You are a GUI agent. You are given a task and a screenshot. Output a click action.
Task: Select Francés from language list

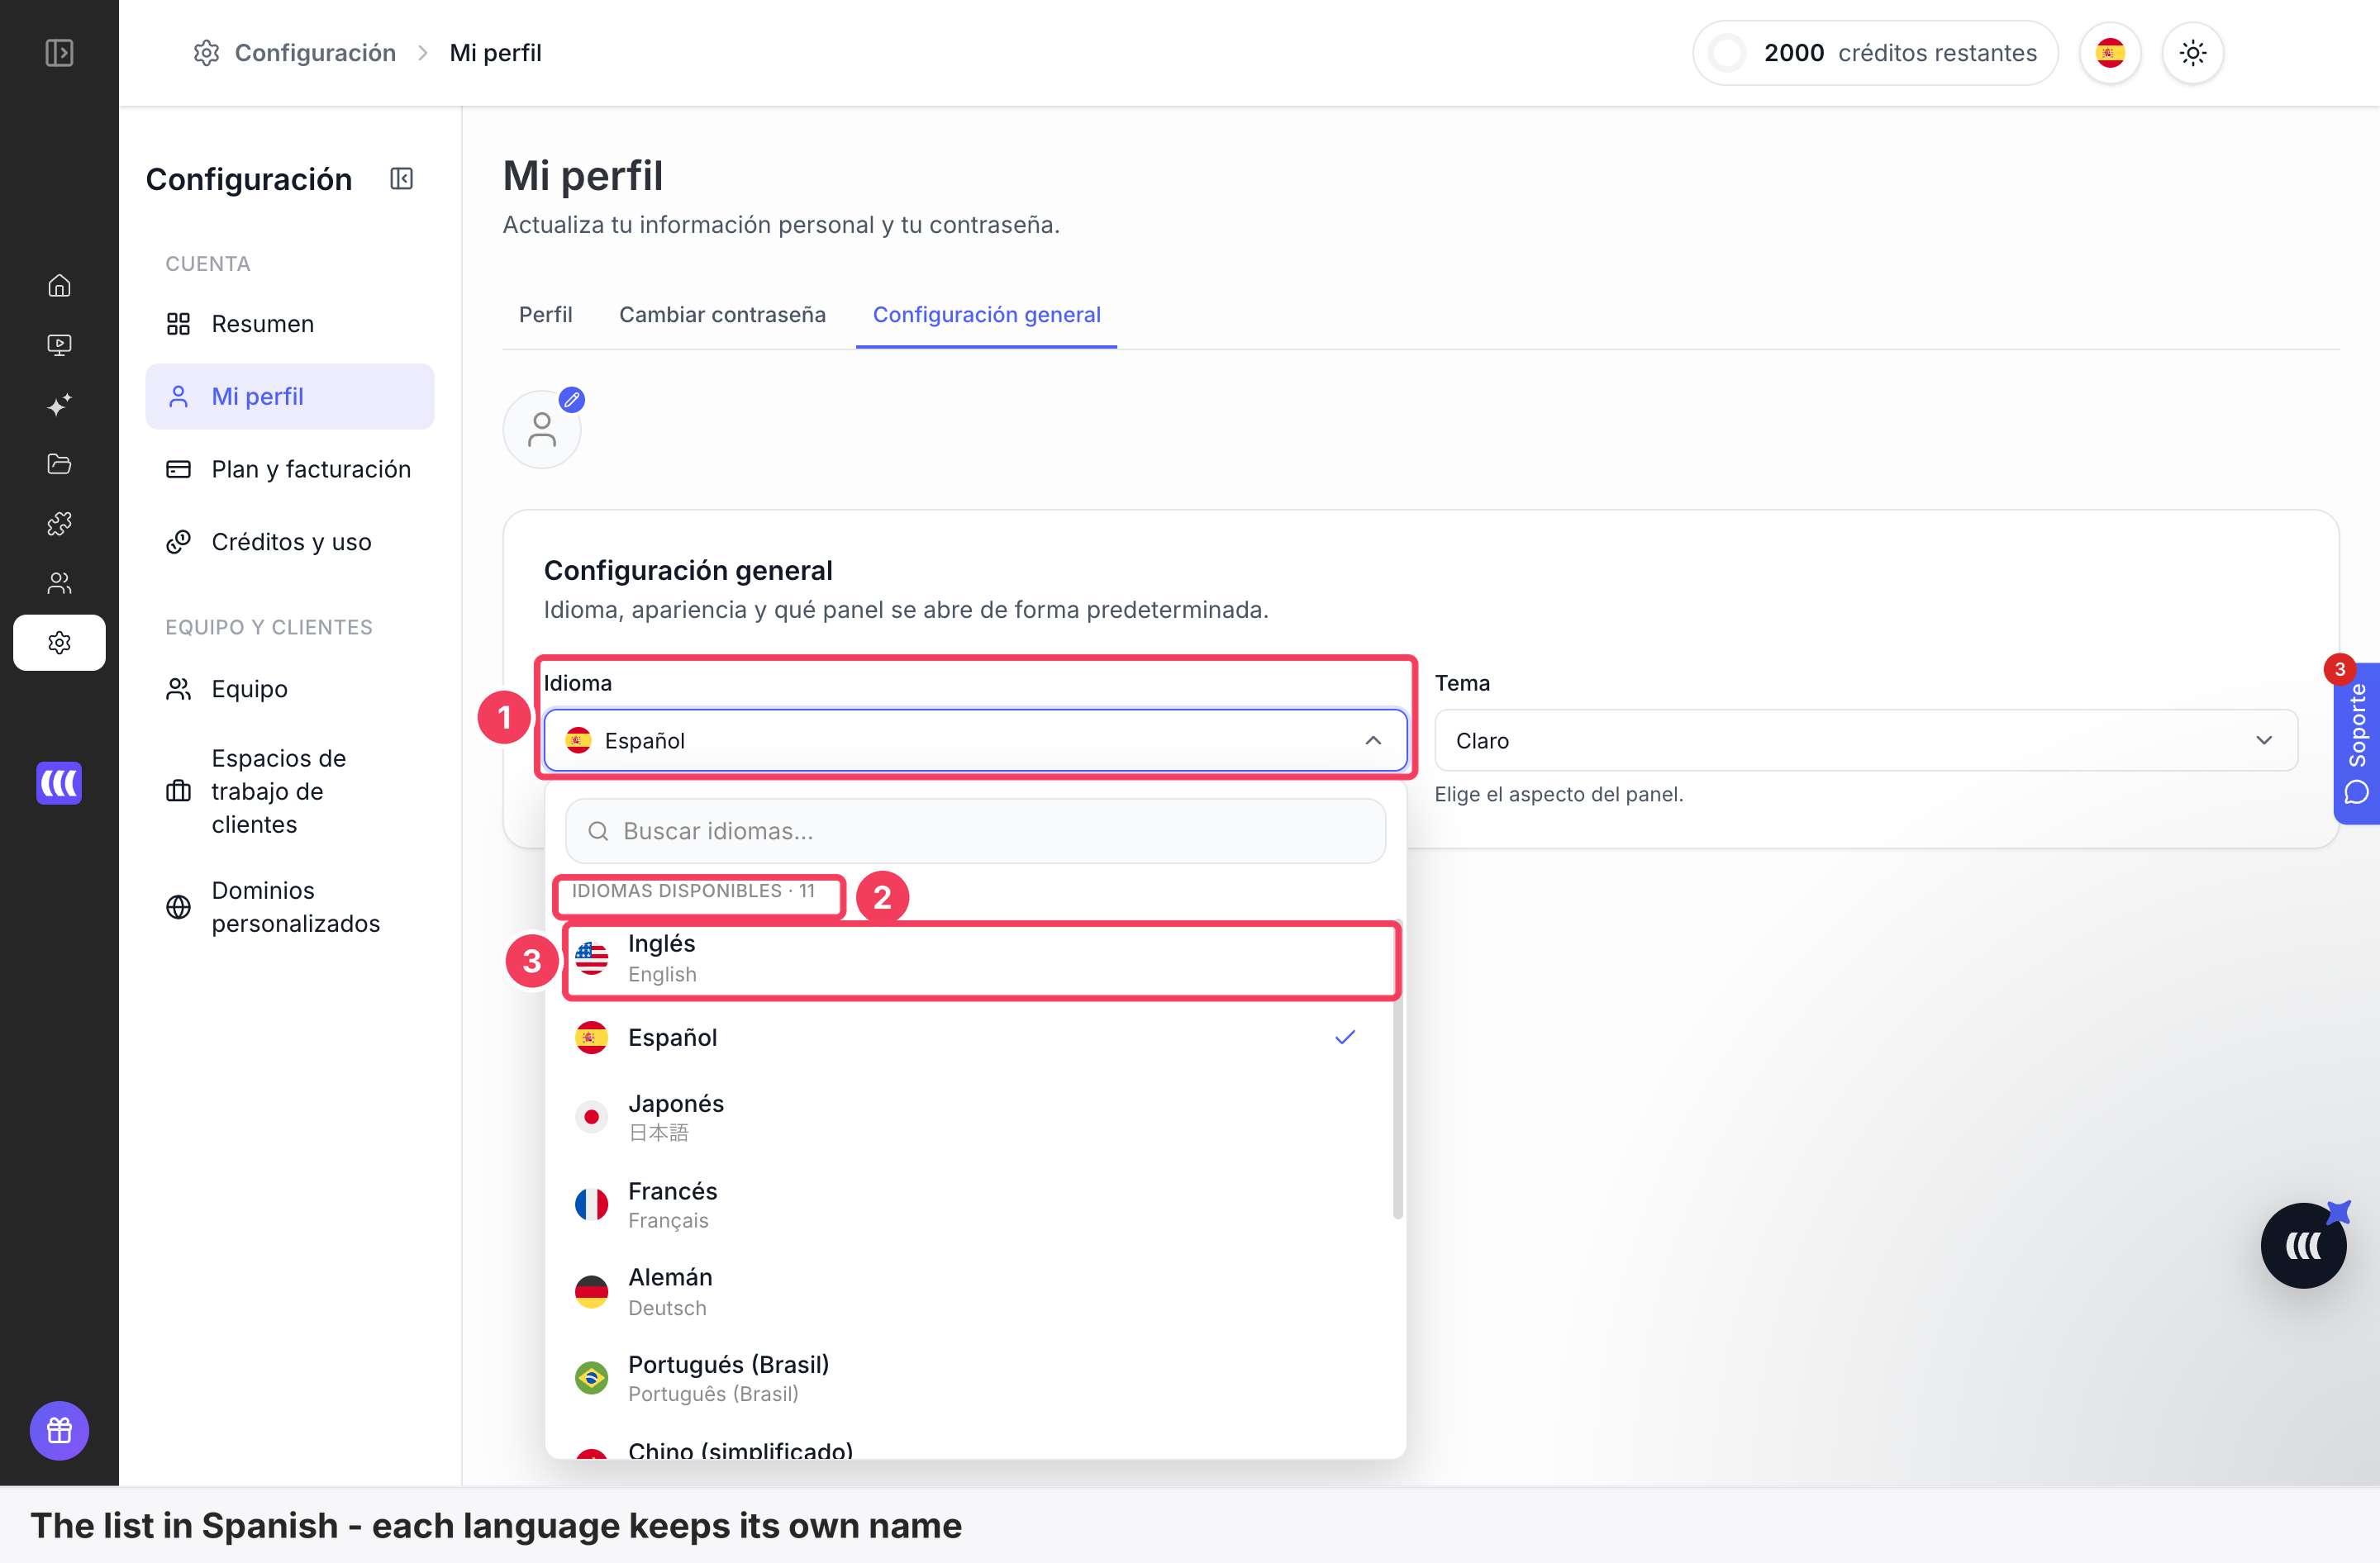(975, 1204)
